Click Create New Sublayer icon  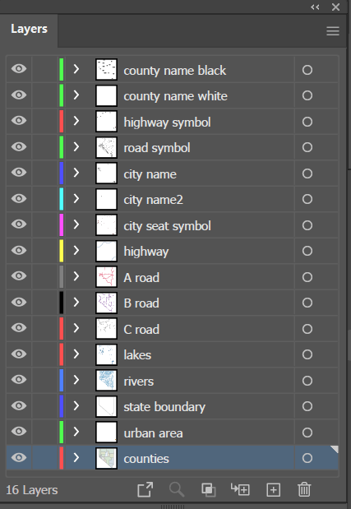click(240, 489)
